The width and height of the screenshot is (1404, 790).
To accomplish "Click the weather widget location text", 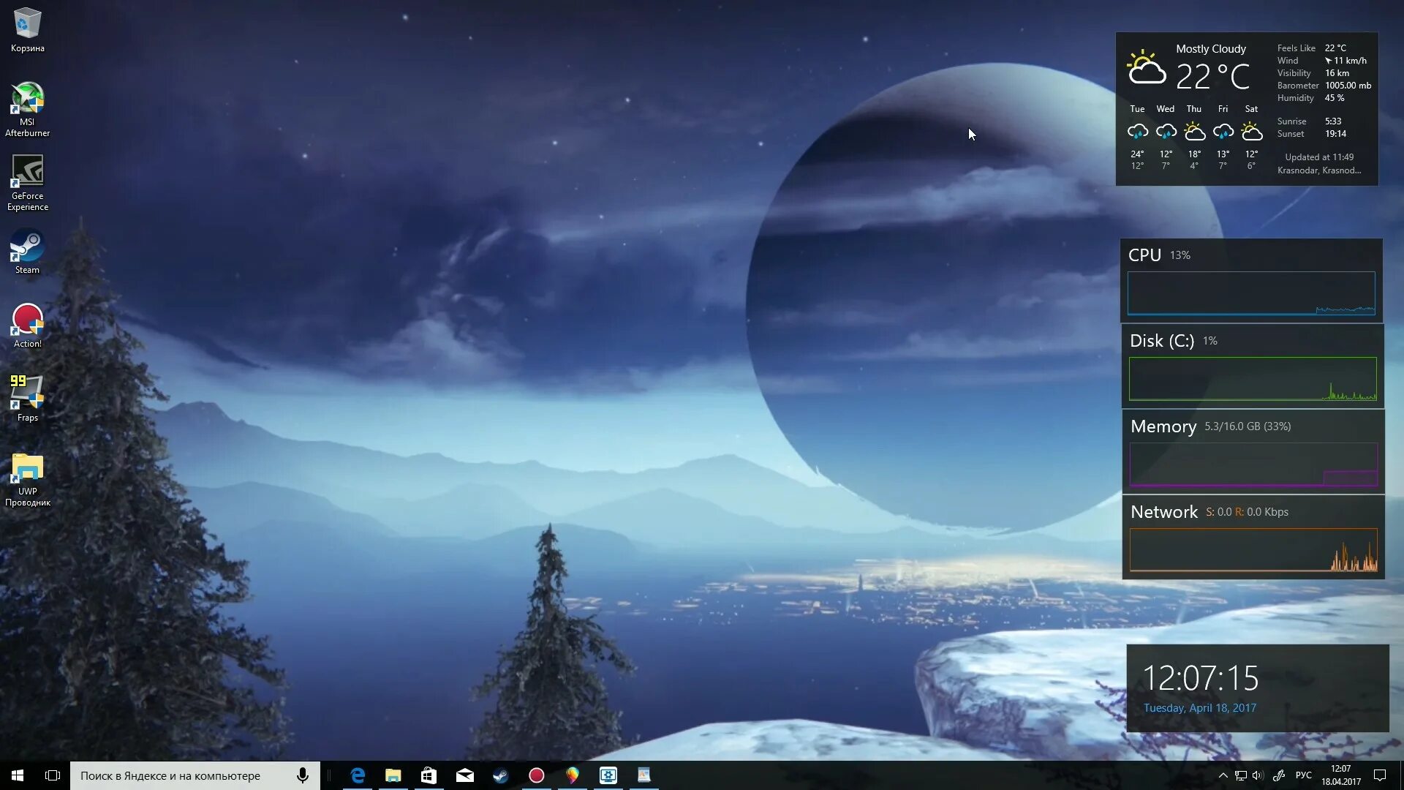I will pyautogui.click(x=1321, y=170).
